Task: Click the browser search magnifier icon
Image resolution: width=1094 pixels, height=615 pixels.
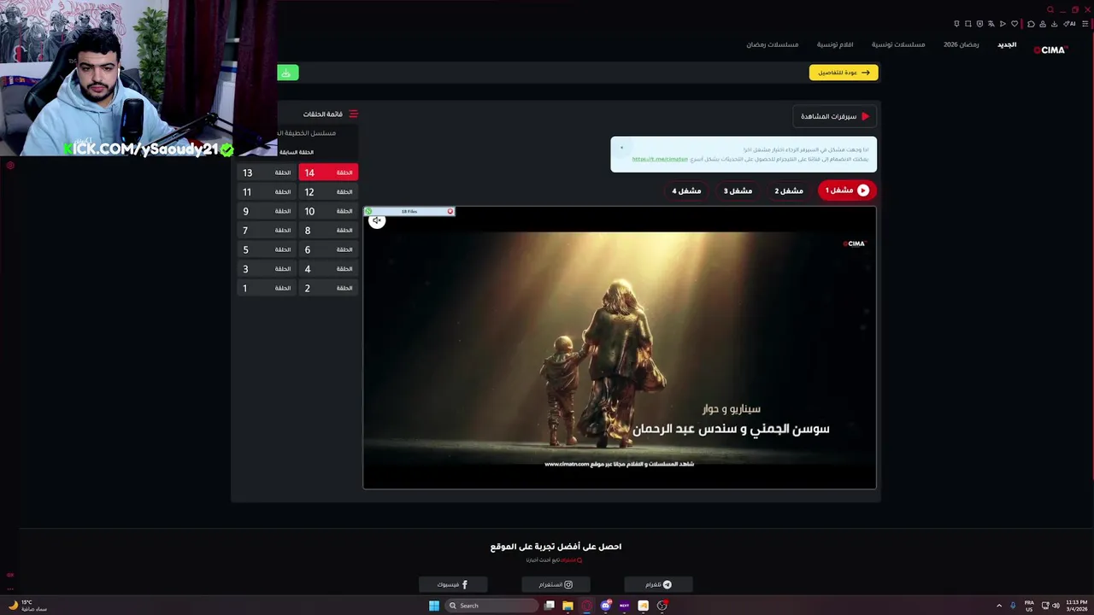Action: [1050, 9]
